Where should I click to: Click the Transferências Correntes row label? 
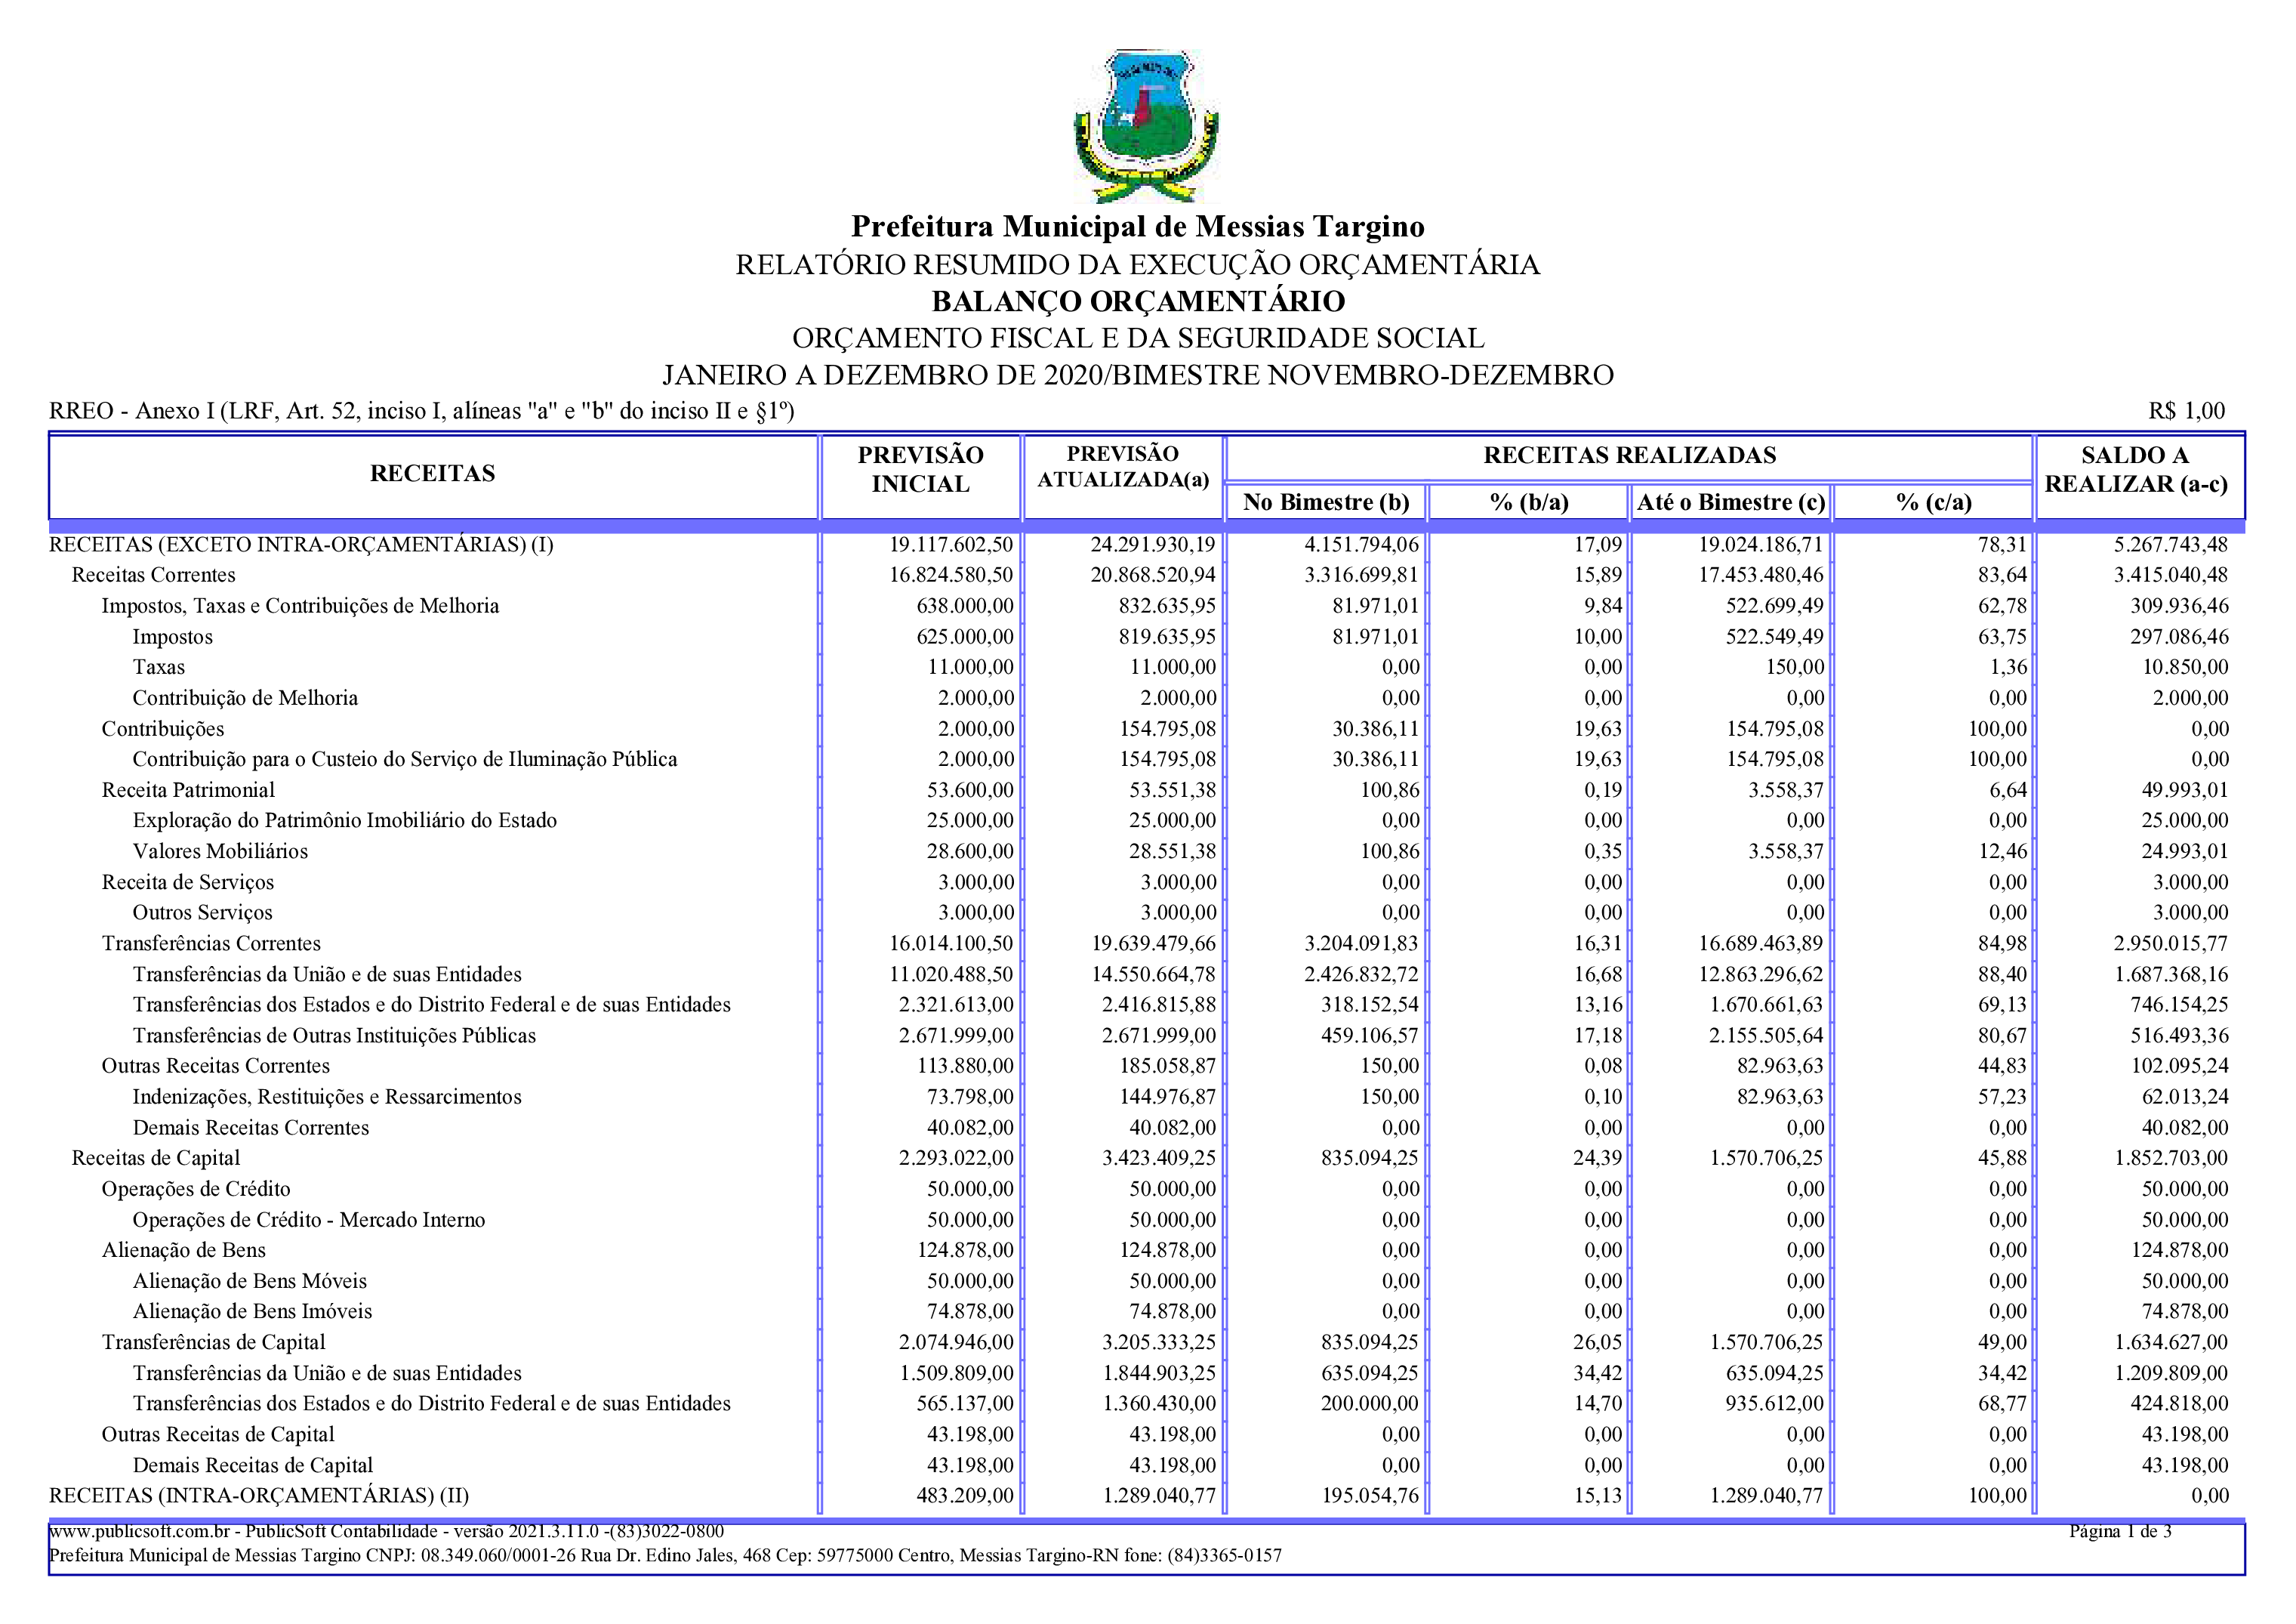click(x=211, y=943)
